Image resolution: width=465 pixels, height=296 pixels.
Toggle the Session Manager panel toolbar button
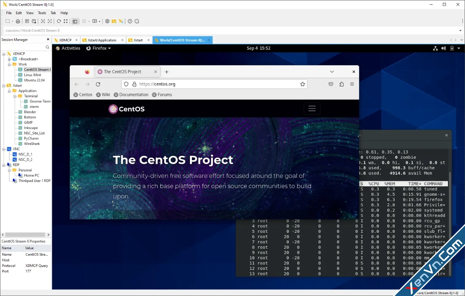pyautogui.click(x=75, y=21)
